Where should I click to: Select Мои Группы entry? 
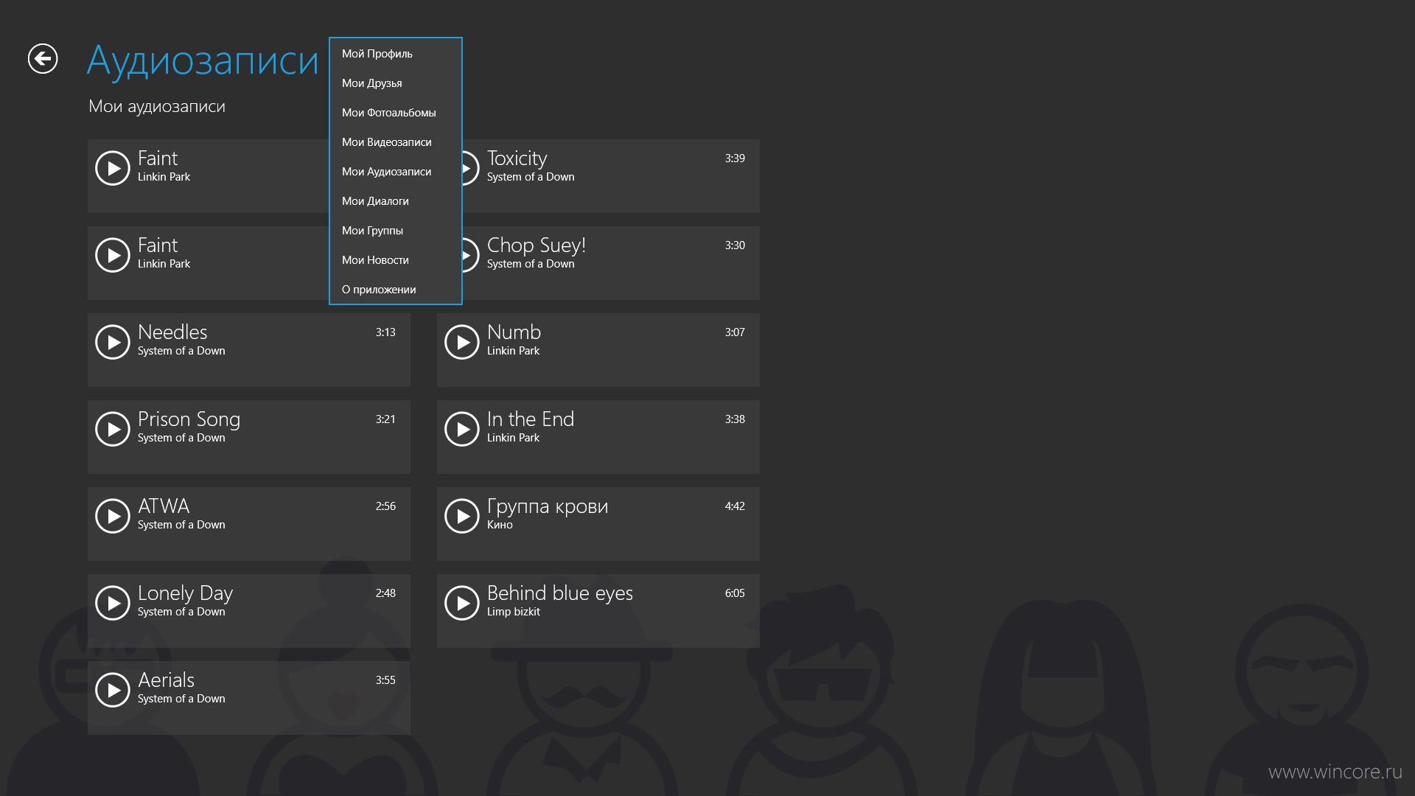[396, 231]
